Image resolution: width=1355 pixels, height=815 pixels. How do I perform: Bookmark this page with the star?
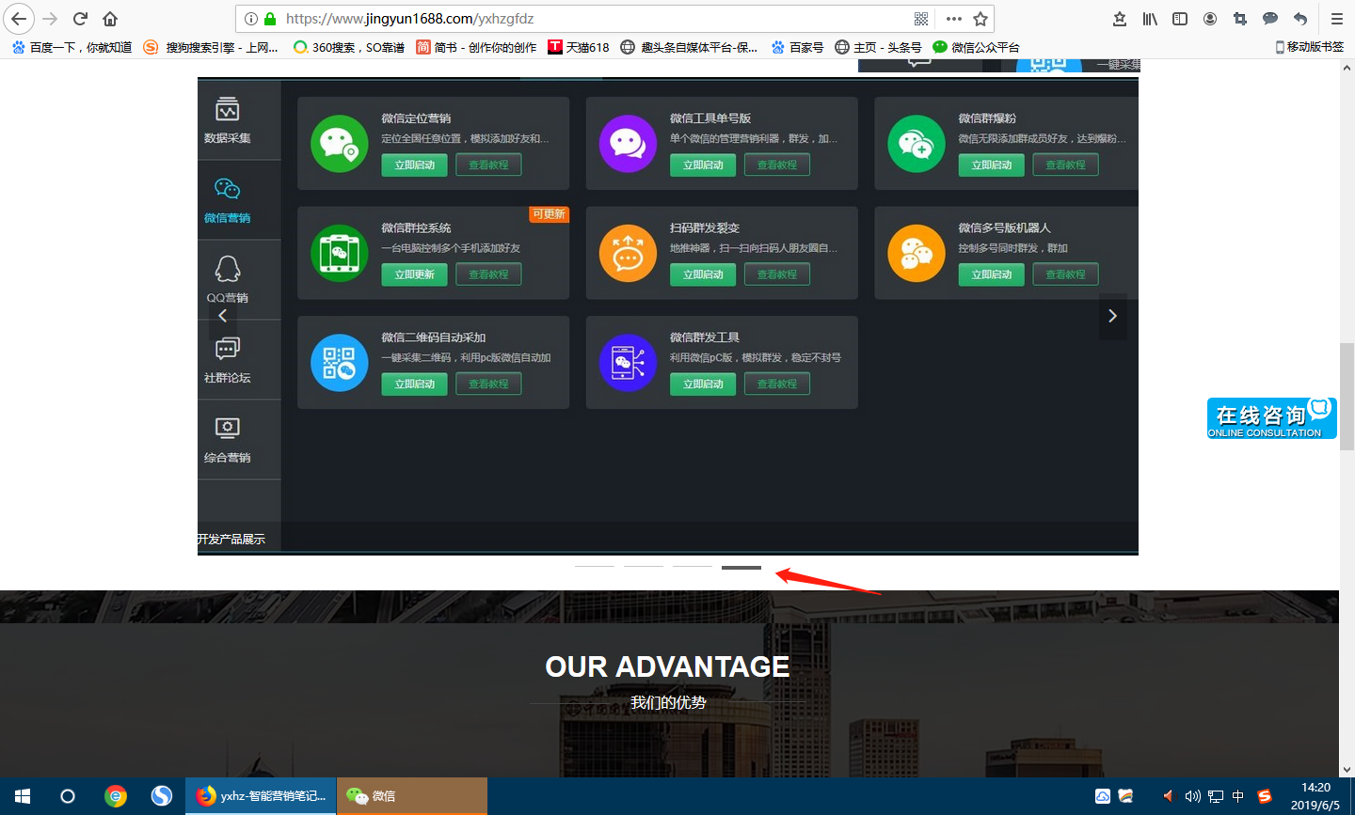tap(980, 19)
